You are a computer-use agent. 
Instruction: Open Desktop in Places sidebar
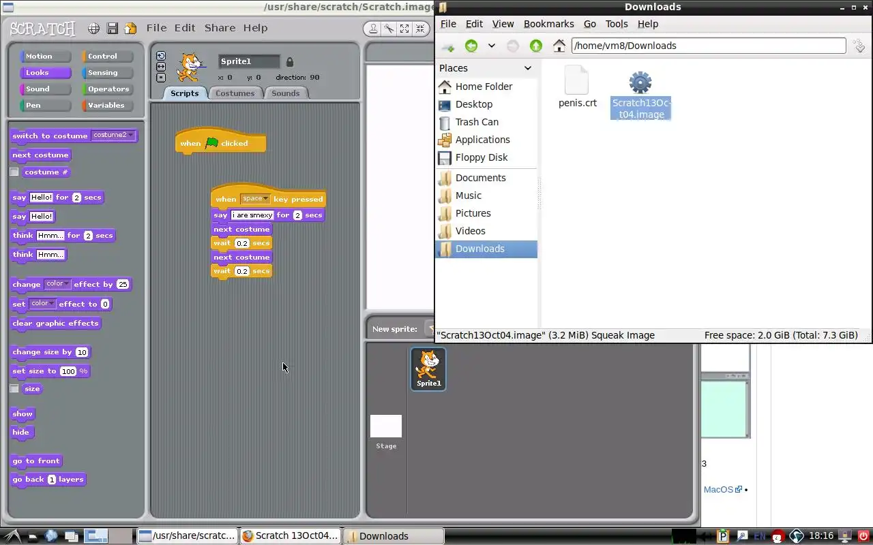pos(474,104)
